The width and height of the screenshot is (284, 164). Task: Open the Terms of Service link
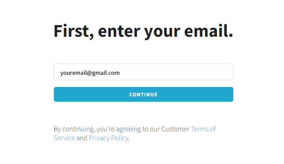click(x=203, y=129)
